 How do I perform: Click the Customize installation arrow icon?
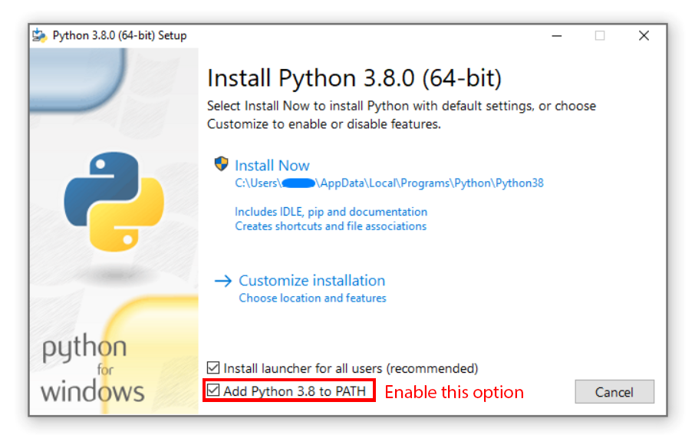(x=223, y=281)
